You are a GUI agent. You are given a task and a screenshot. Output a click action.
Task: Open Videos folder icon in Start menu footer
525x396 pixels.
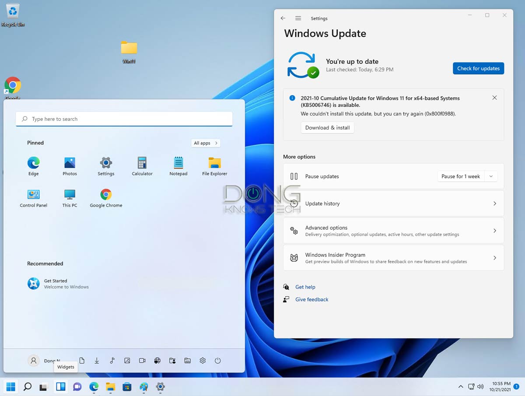click(142, 361)
